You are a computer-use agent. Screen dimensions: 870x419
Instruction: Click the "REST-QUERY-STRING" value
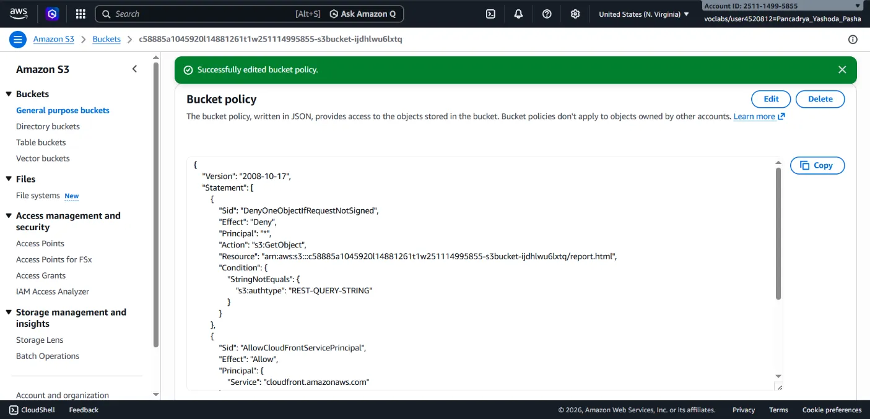point(331,290)
